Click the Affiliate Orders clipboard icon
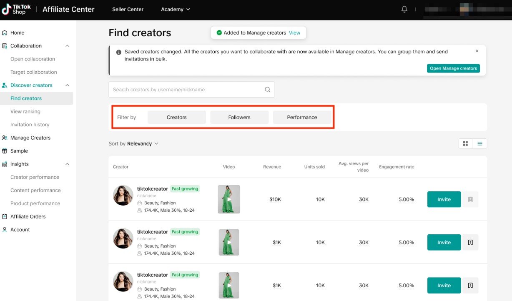The width and height of the screenshot is (512, 301). [x=5, y=216]
